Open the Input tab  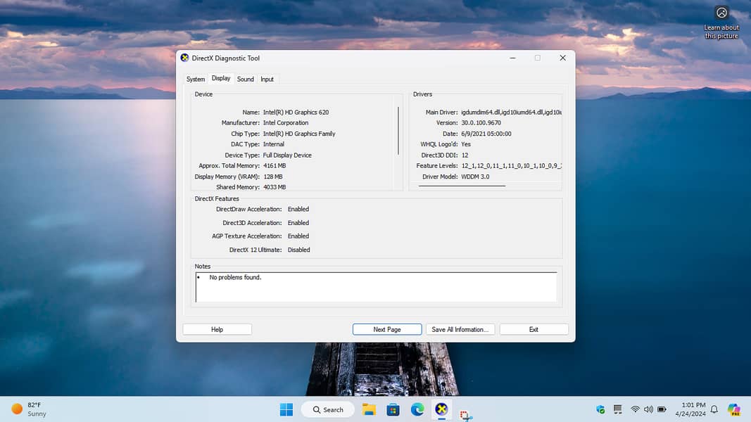[267, 79]
